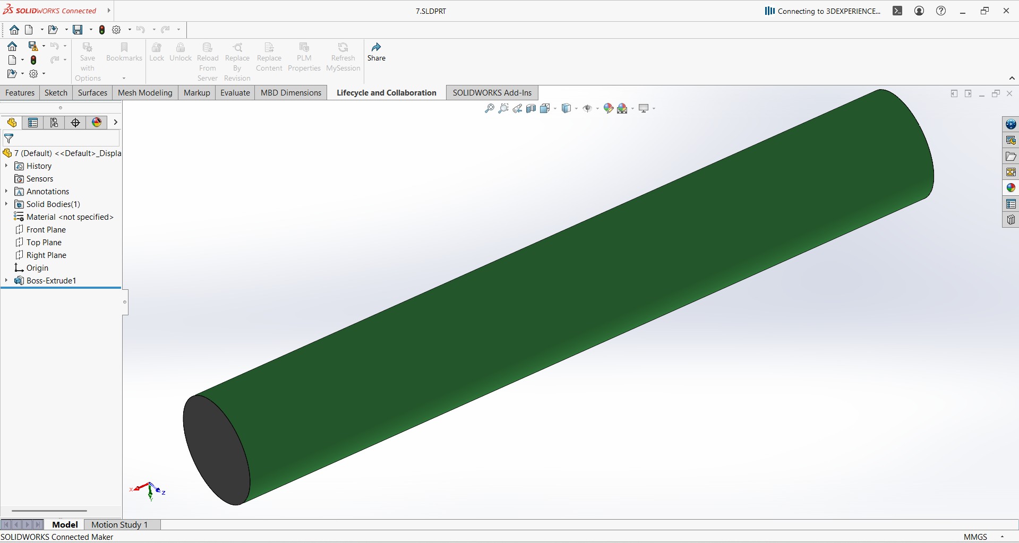Click the command prompt icon in the title bar
The width and height of the screenshot is (1019, 543).
pos(897,11)
